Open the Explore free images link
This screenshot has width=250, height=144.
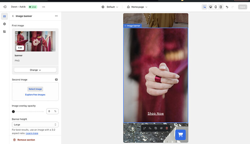[35, 95]
